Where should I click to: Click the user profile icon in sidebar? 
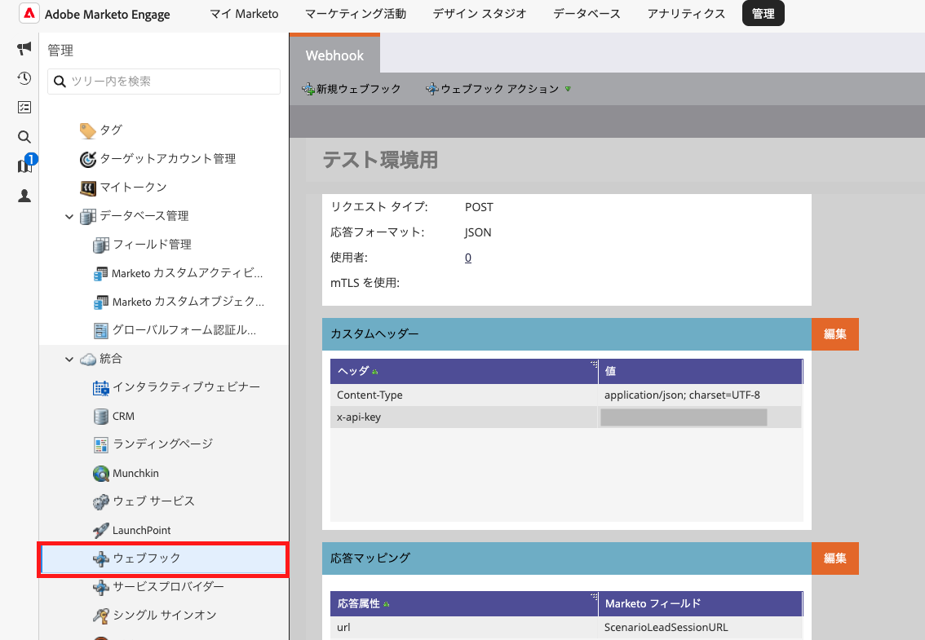pos(24,195)
